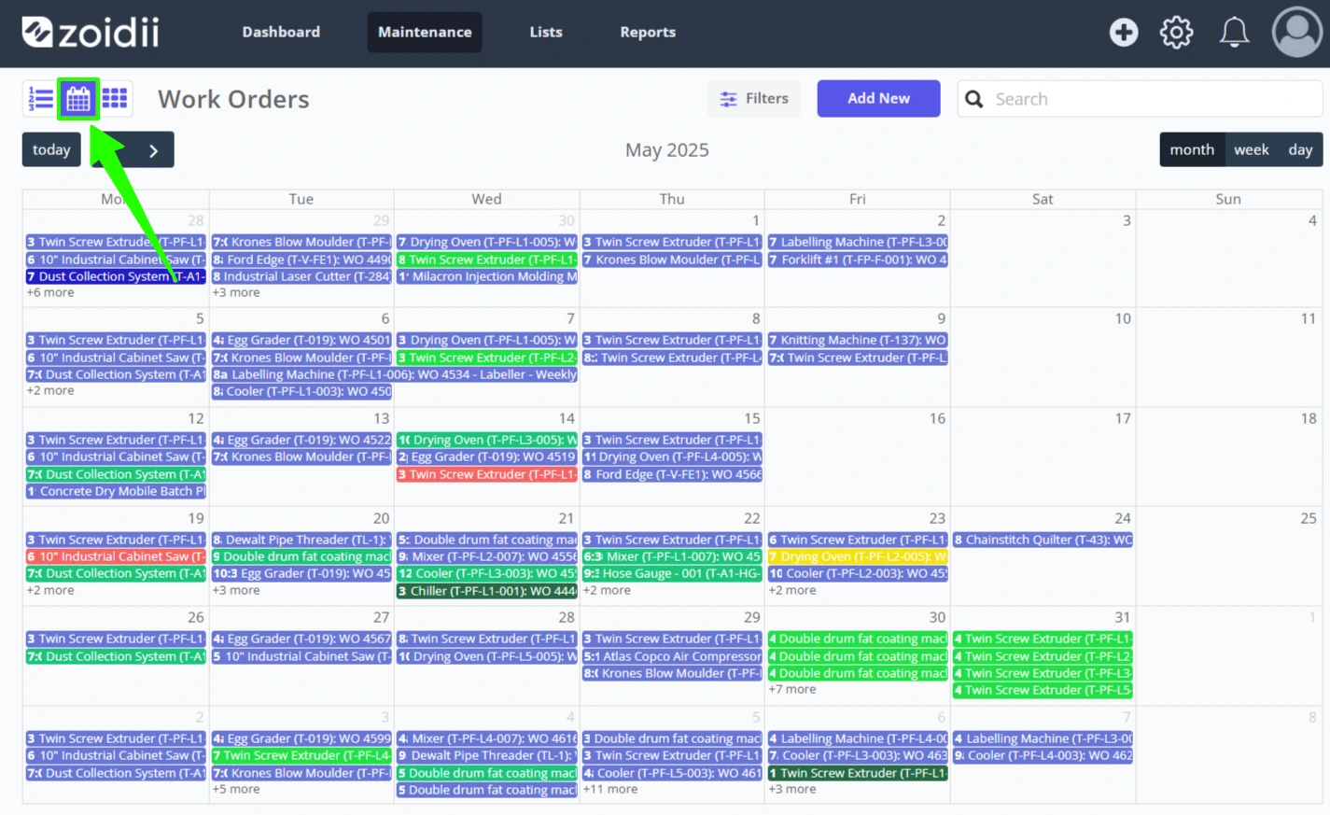
Task: Open Labelling Machine WO 4534 Labeller Weekly
Action: (395, 374)
